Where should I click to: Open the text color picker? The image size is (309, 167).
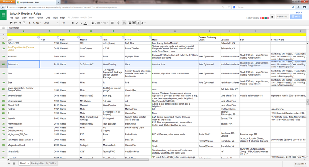click(x=85, y=23)
